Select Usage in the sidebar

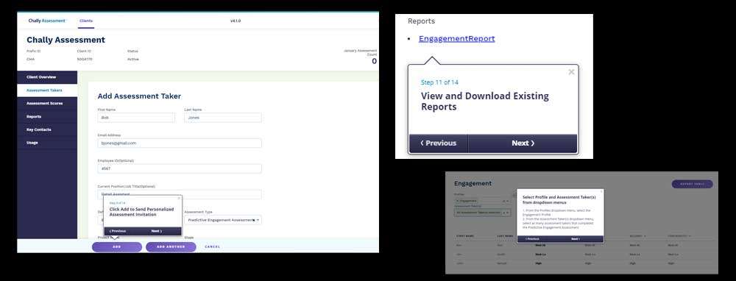point(47,143)
